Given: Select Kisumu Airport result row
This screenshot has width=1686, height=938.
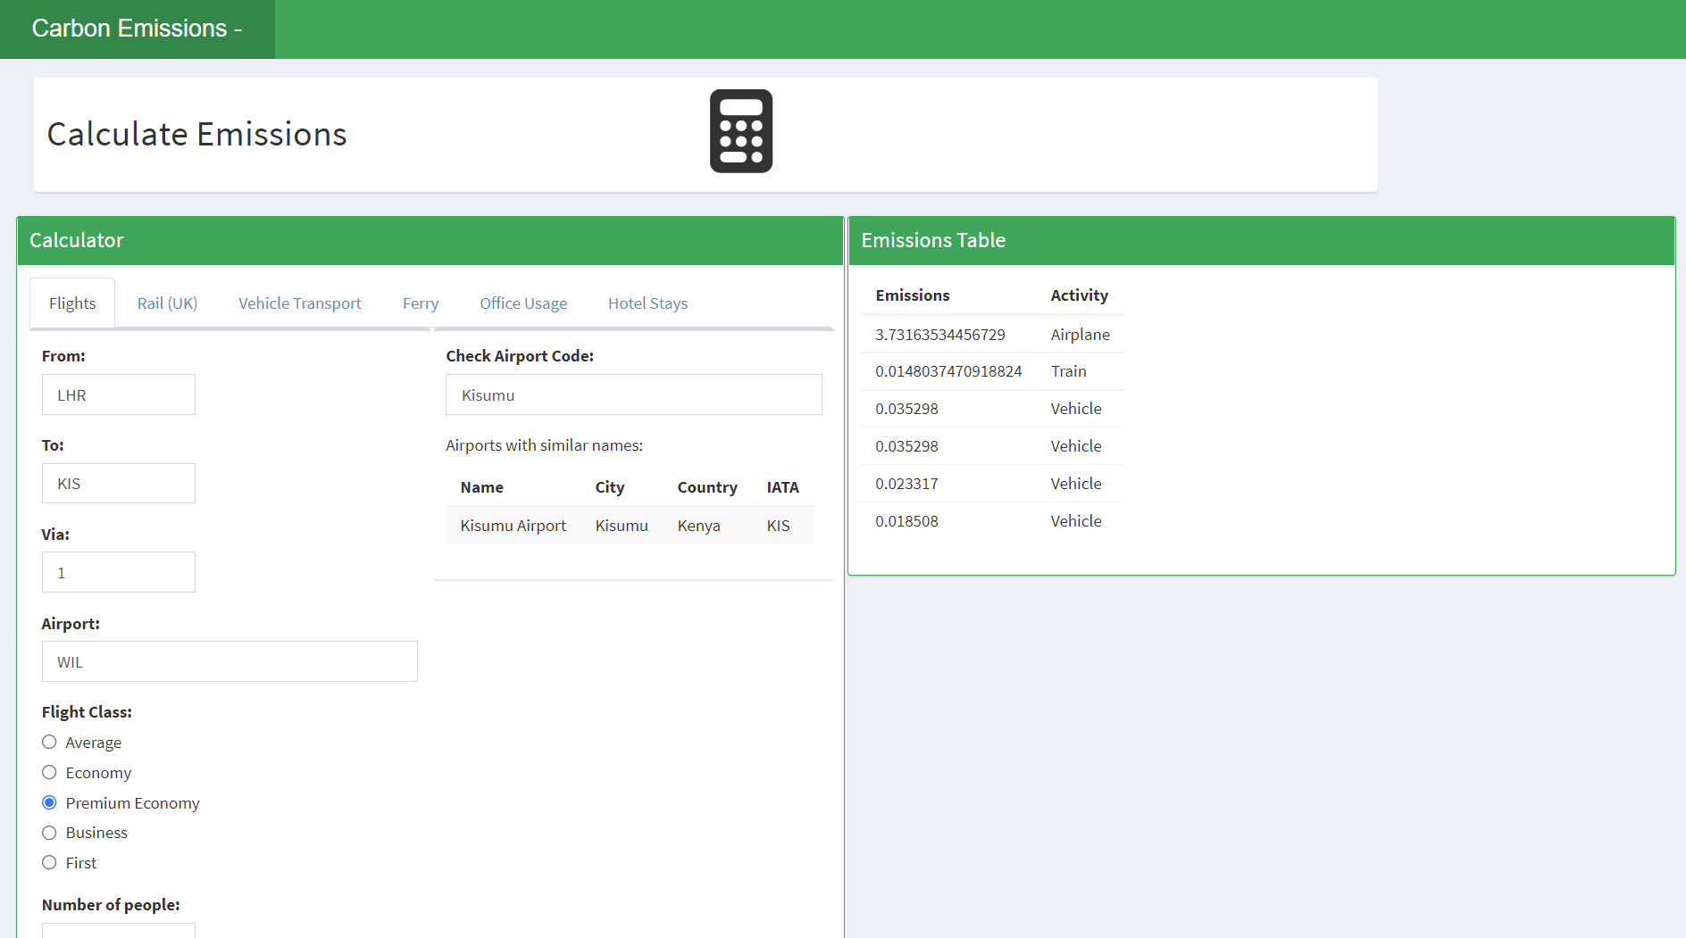Looking at the screenshot, I should pyautogui.click(x=629, y=526).
